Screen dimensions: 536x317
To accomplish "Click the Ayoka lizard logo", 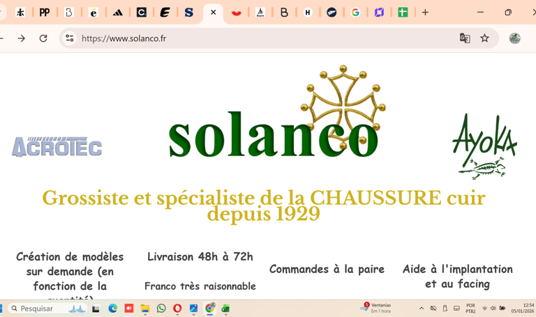I will (484, 147).
